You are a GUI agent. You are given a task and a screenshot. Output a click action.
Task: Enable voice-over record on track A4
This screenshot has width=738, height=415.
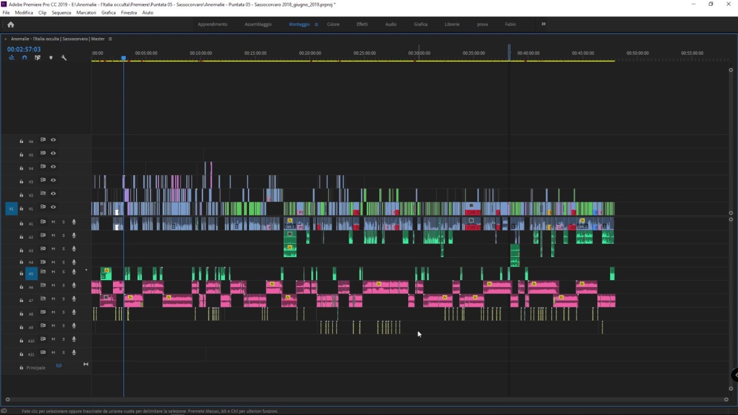74,262
